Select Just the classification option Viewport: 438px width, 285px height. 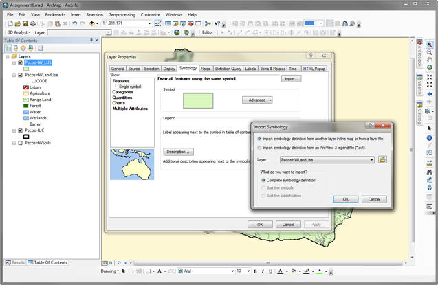263,196
